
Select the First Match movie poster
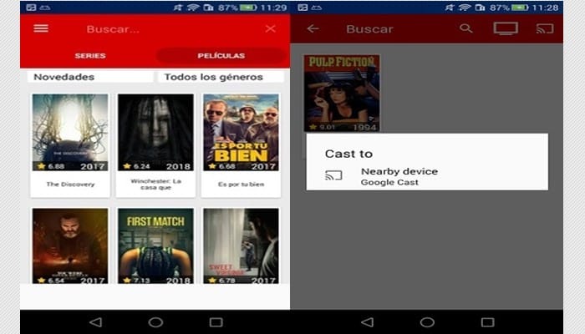155,246
